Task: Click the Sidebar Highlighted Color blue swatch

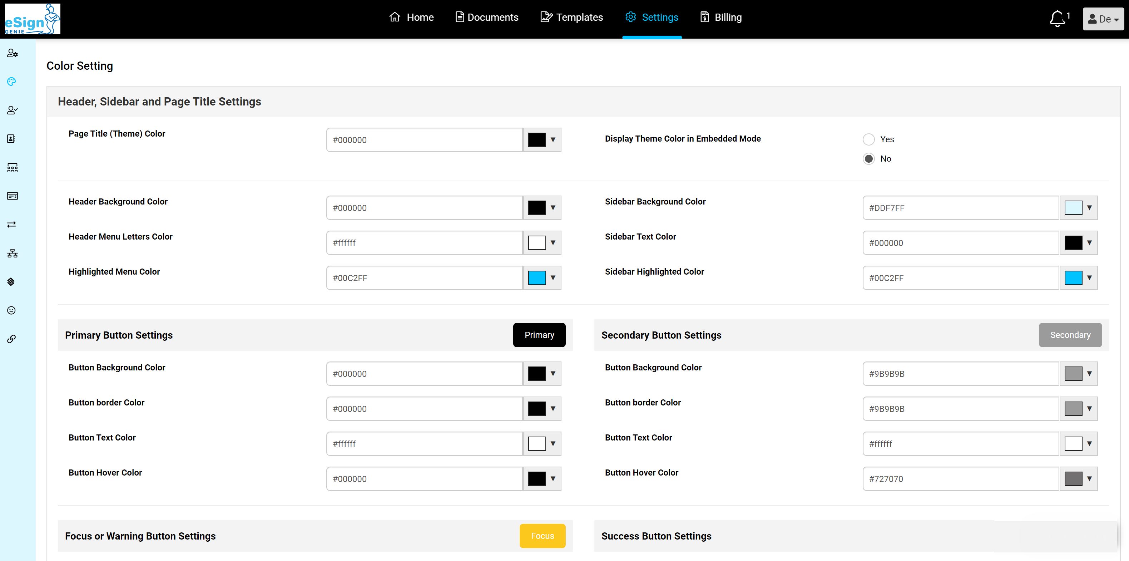Action: (x=1073, y=278)
